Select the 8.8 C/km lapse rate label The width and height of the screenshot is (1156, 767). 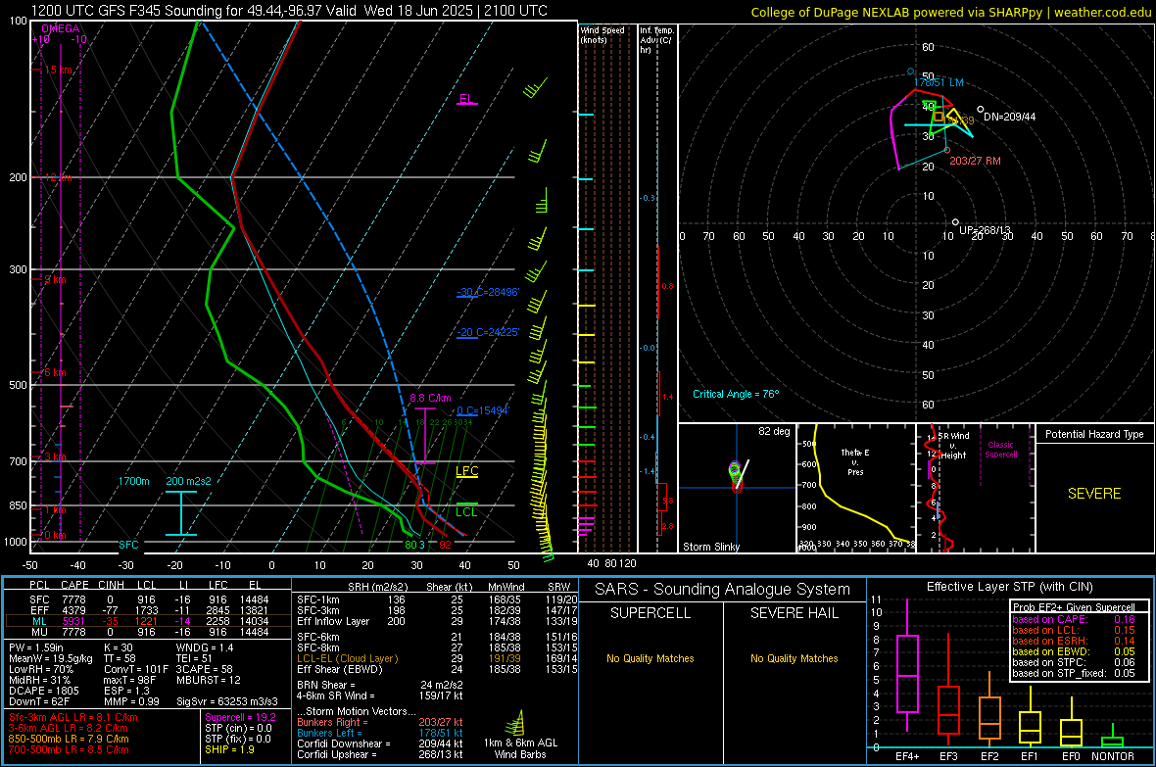(x=430, y=398)
